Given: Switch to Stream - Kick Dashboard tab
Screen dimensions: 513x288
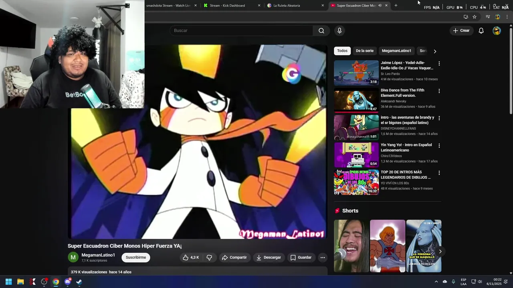Looking at the screenshot, I should tap(227, 6).
